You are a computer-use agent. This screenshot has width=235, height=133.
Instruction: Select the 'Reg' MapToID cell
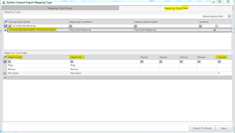tap(105, 65)
